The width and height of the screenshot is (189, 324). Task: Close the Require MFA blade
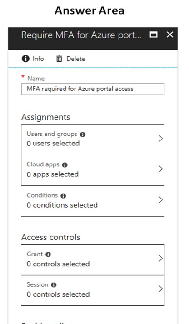[170, 35]
